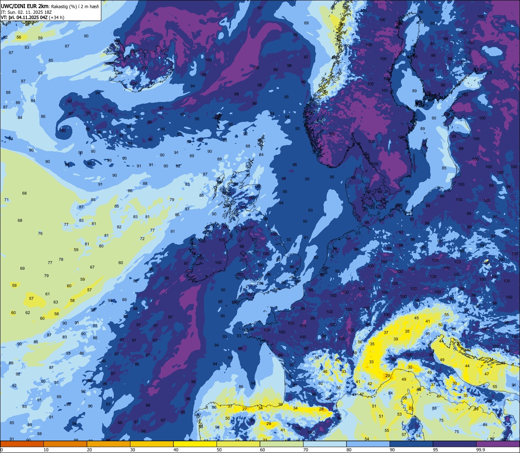Click the "45" humidity value over the Alps
The width and height of the screenshot is (520, 453).
(x=416, y=318)
